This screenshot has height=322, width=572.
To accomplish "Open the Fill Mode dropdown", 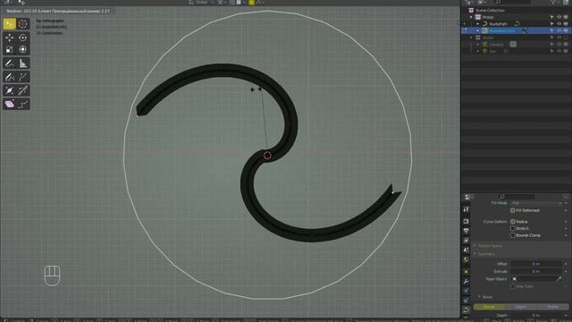I will pos(536,203).
